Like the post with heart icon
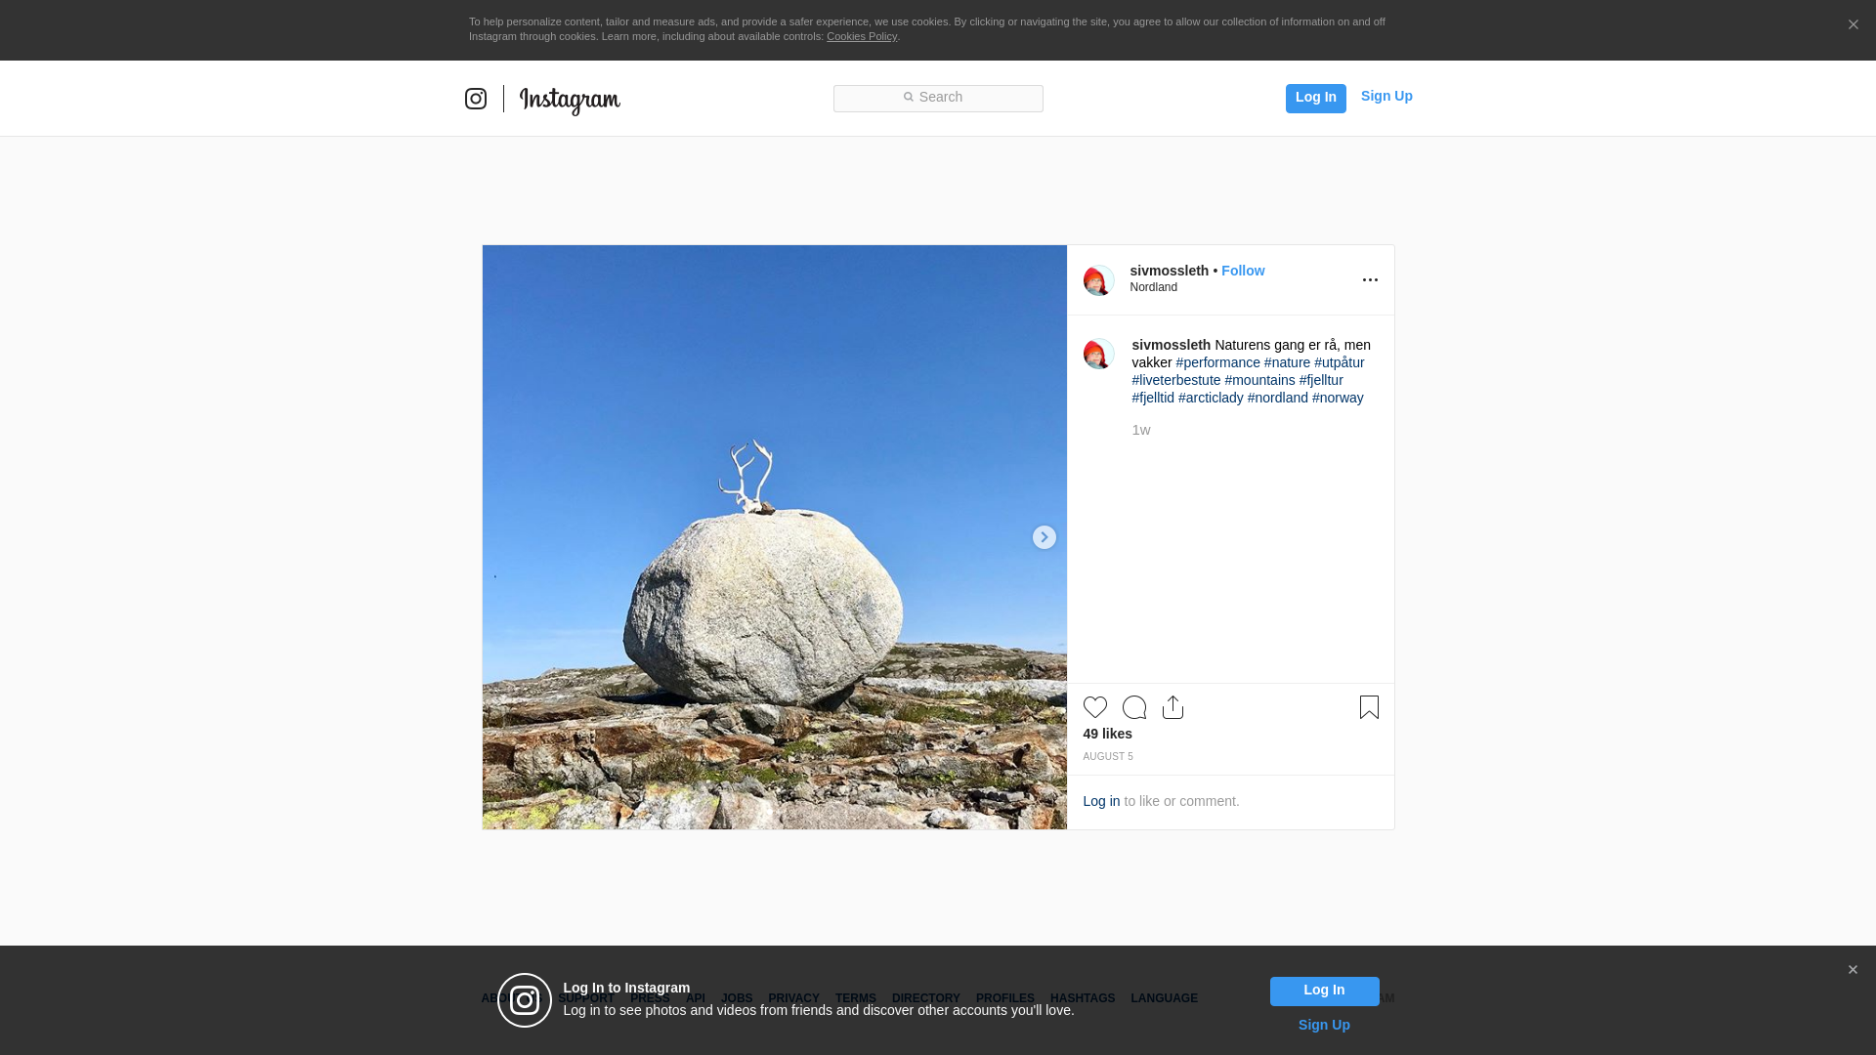 pos(1095,707)
